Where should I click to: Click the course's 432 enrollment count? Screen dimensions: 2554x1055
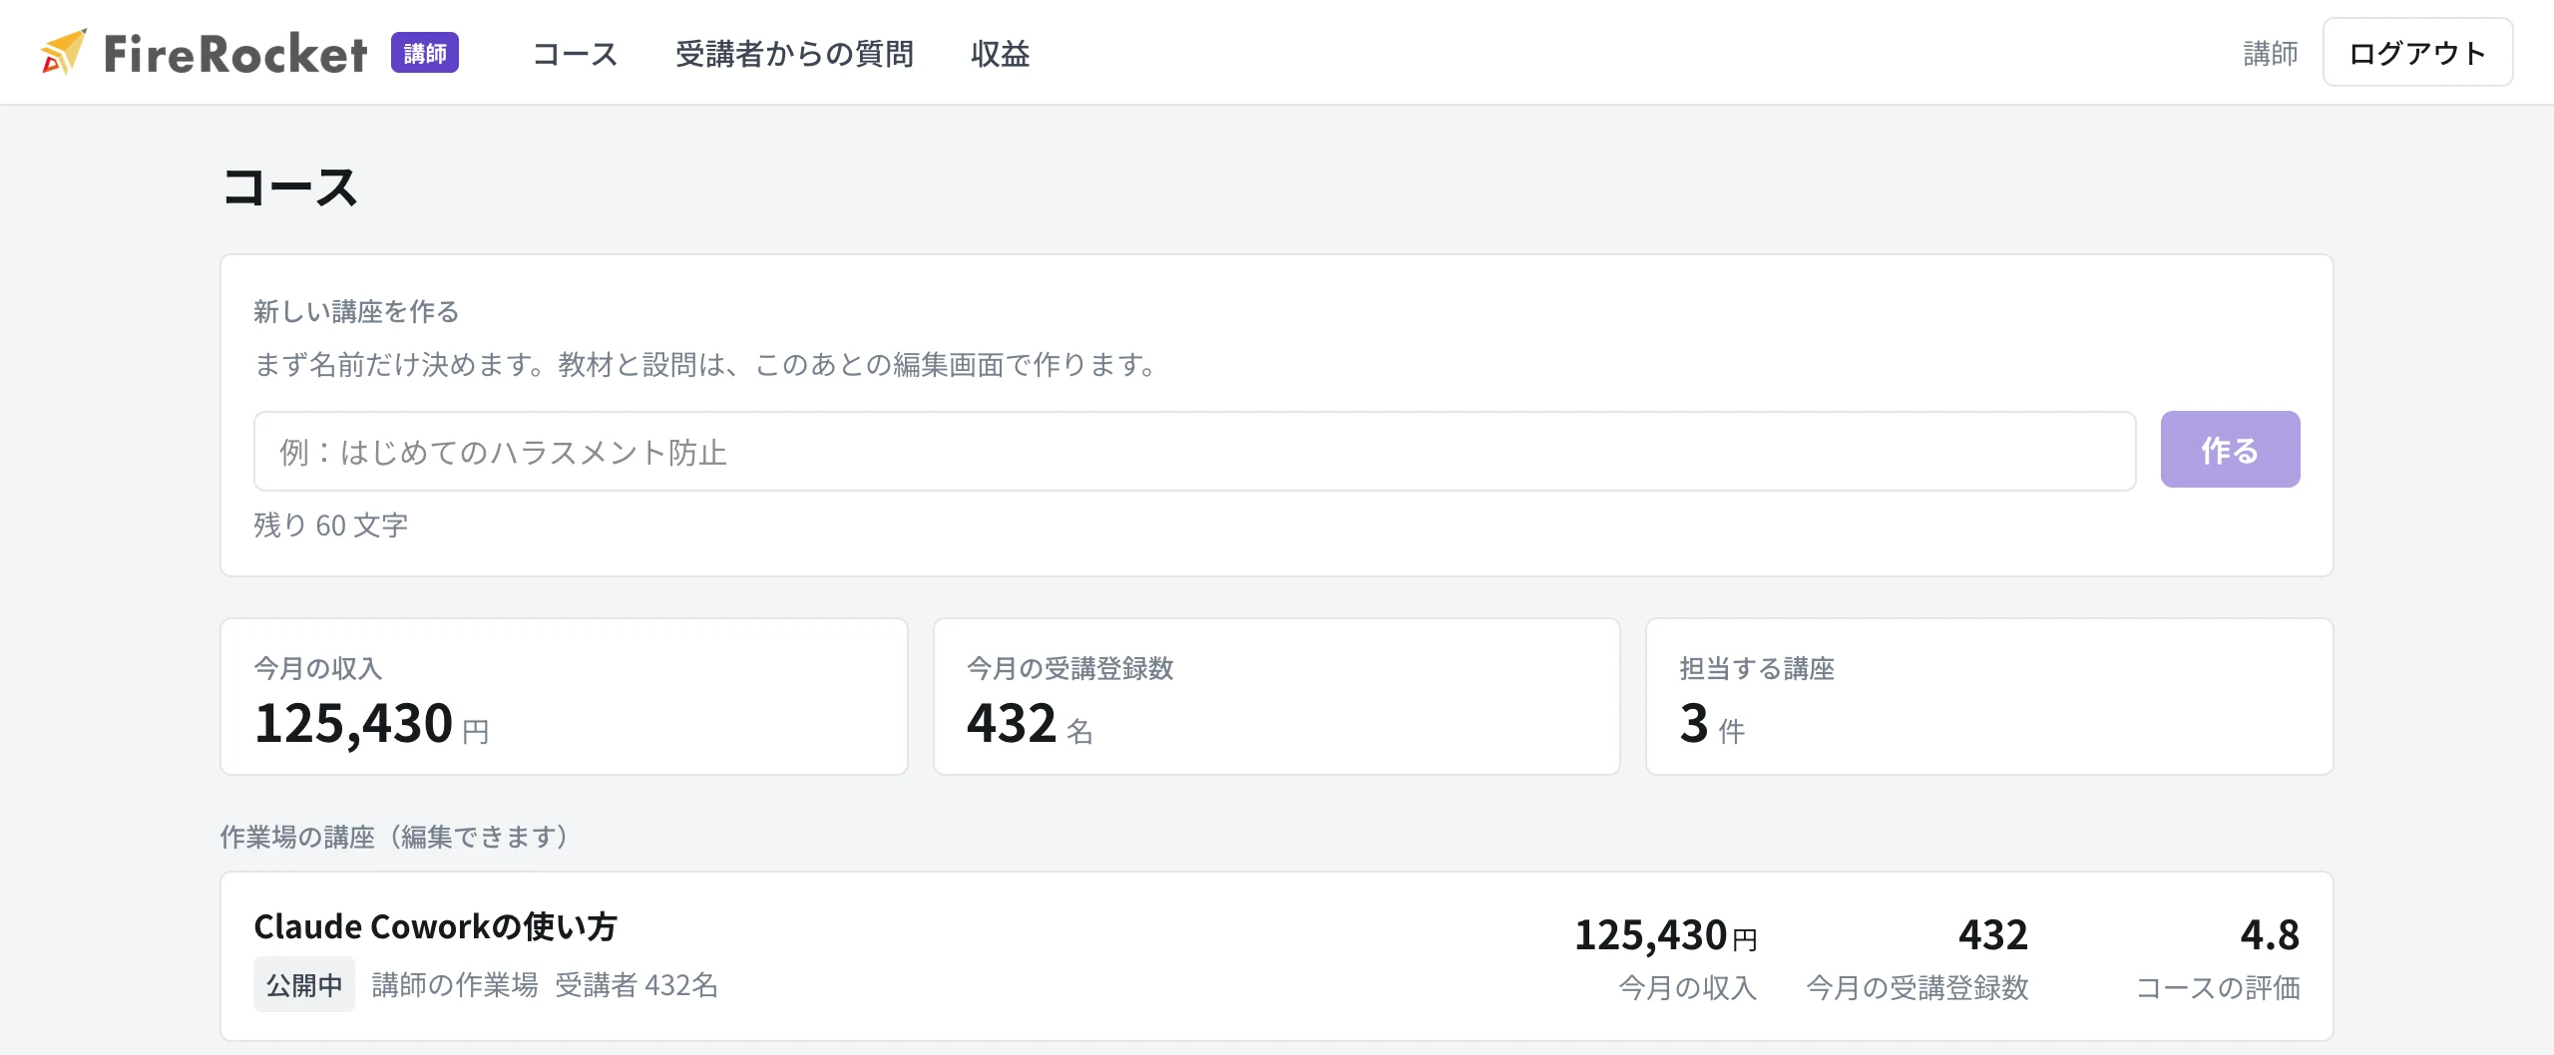point(1992,935)
